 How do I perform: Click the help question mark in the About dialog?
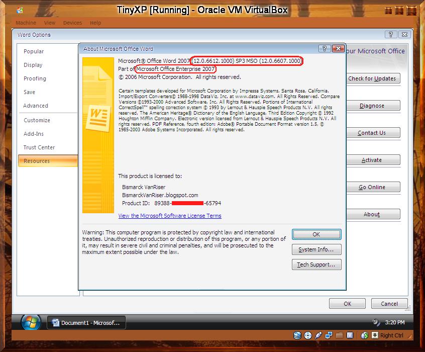tap(325, 49)
